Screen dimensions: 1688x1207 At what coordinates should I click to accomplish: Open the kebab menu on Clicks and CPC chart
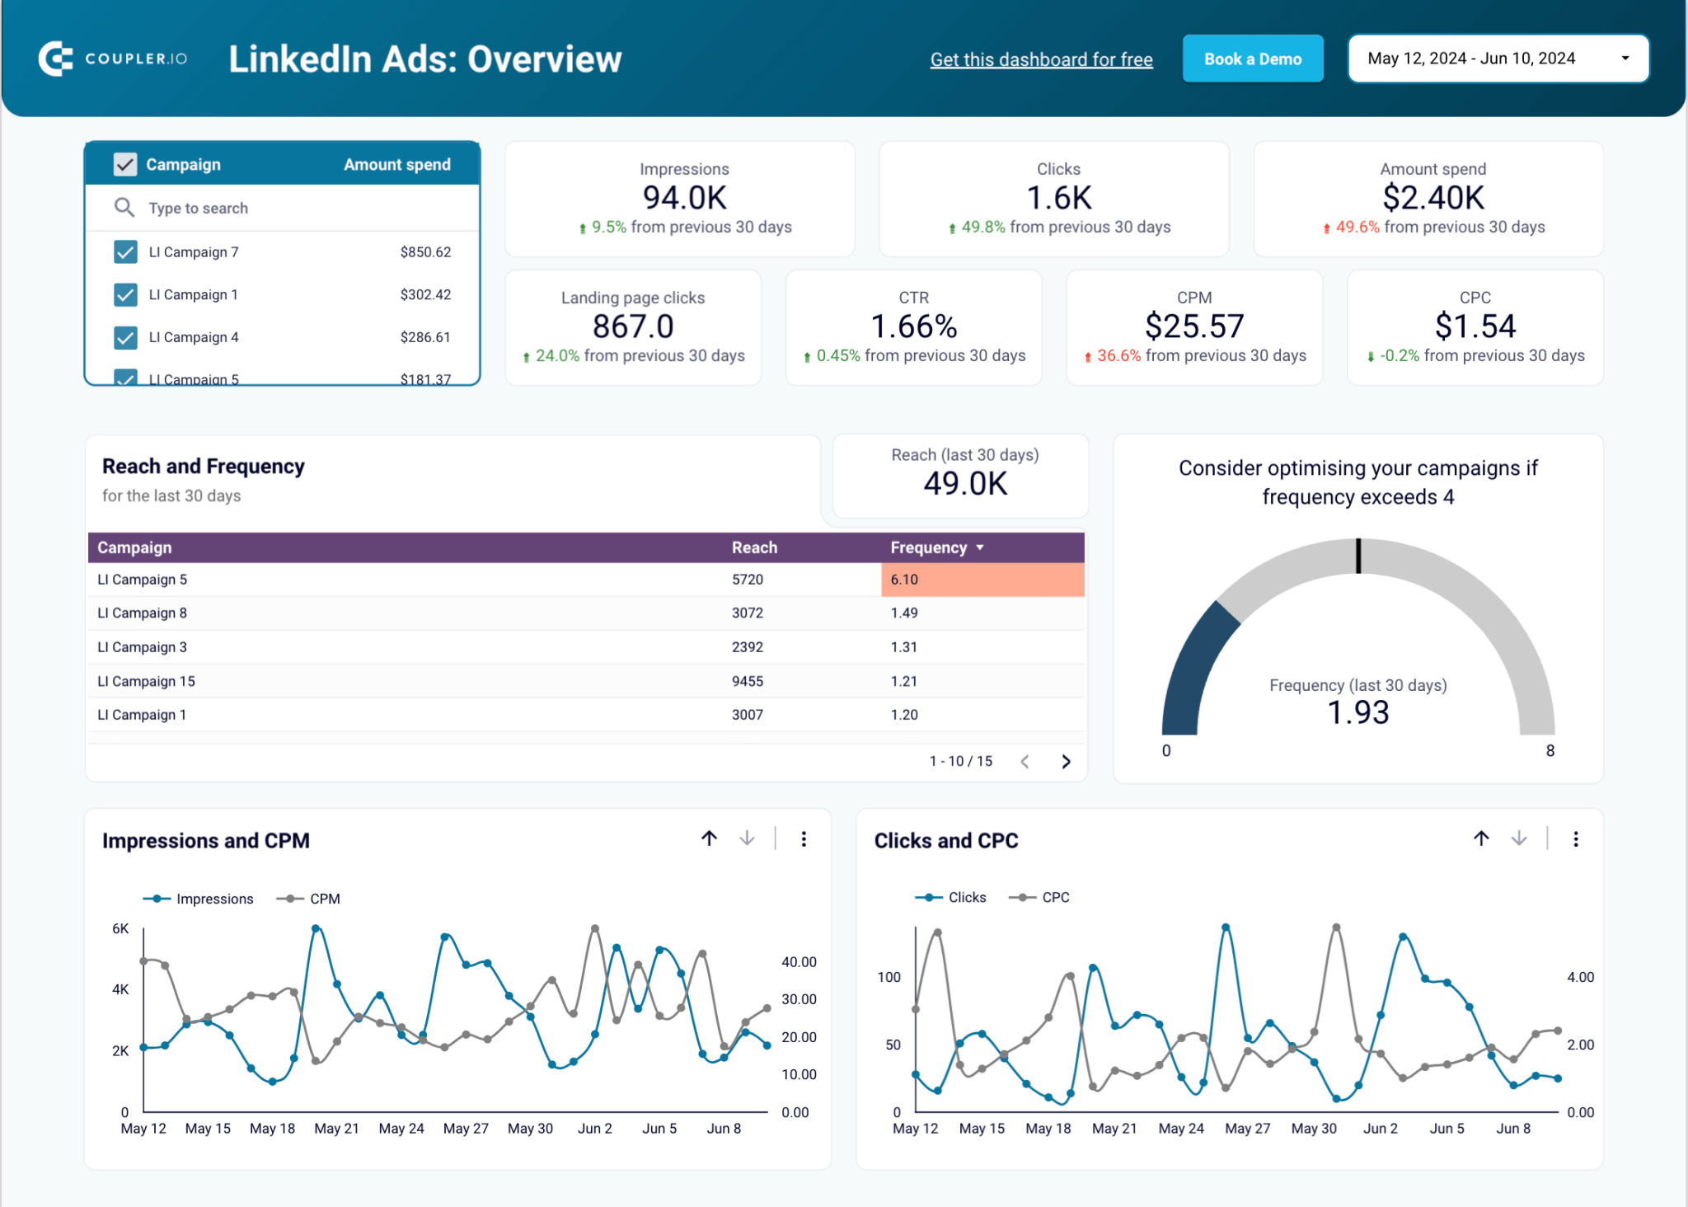1576,838
